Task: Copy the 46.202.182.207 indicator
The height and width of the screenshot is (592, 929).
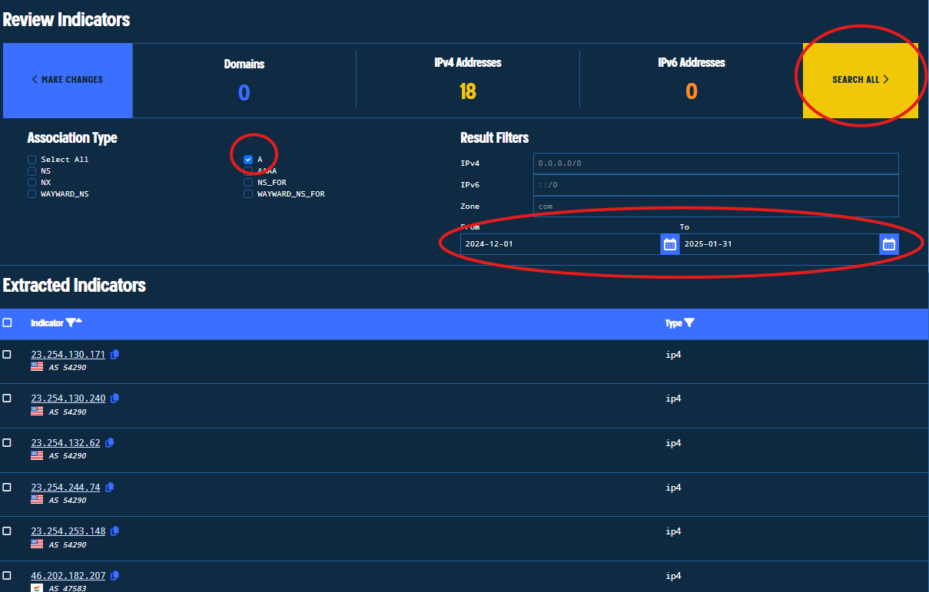Action: tap(114, 576)
